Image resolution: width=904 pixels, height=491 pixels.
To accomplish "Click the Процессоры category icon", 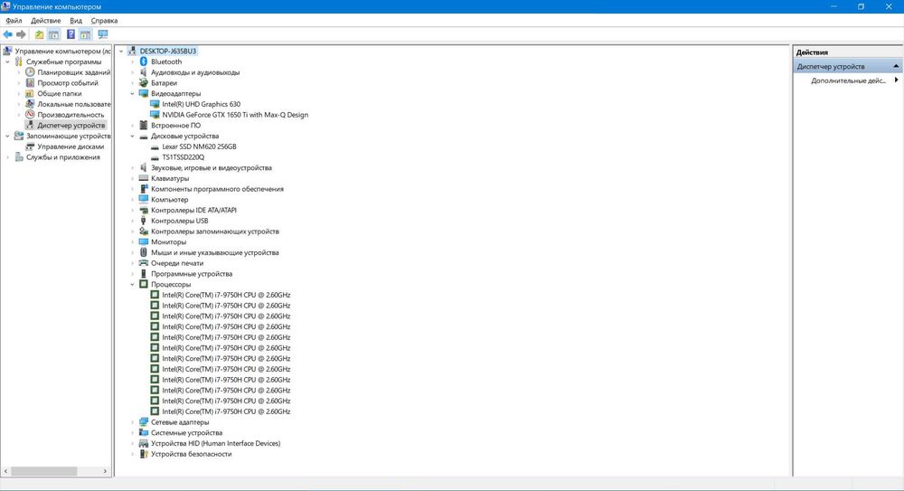I will point(144,285).
